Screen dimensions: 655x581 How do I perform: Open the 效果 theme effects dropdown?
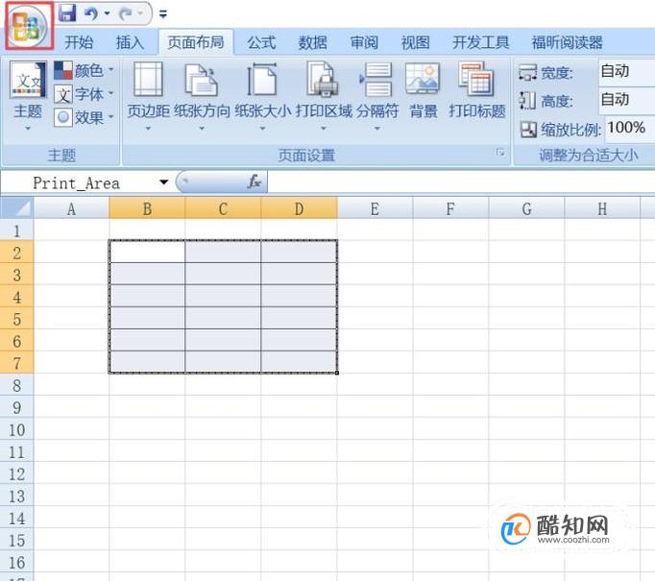(x=84, y=118)
